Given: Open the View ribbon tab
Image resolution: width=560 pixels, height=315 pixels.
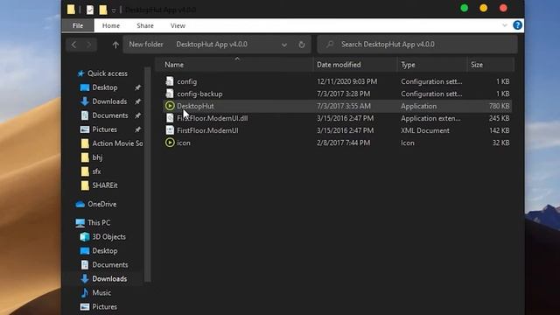Looking at the screenshot, I should pos(178,25).
